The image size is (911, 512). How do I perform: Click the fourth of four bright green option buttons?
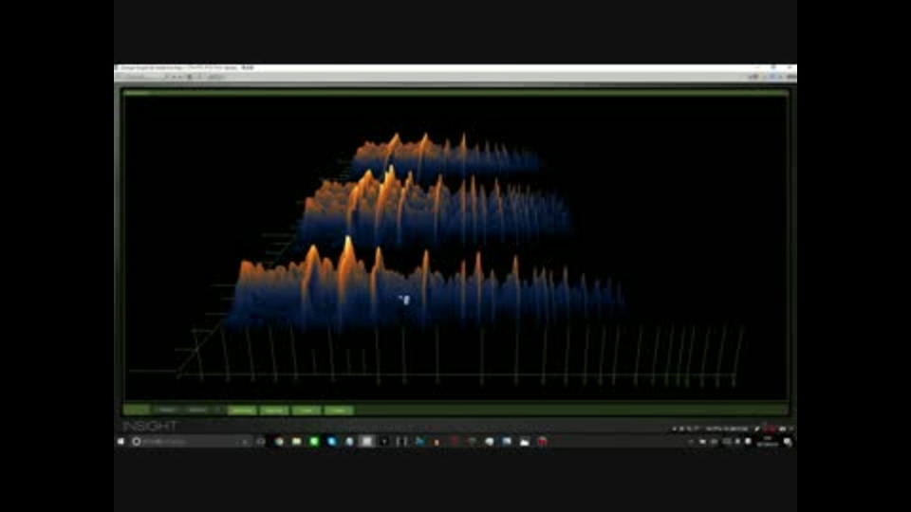point(338,411)
